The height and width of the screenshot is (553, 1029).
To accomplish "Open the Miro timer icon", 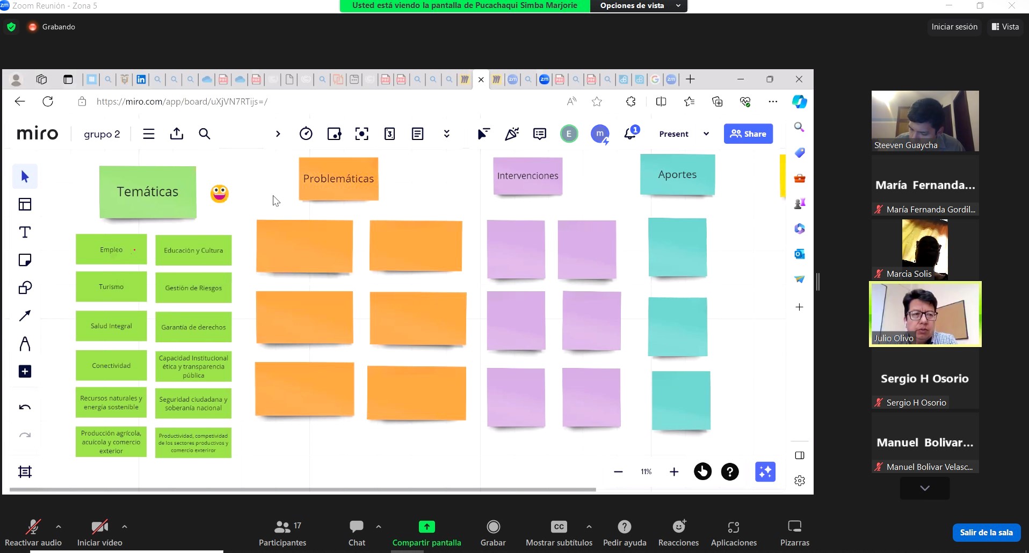I will 306,134.
